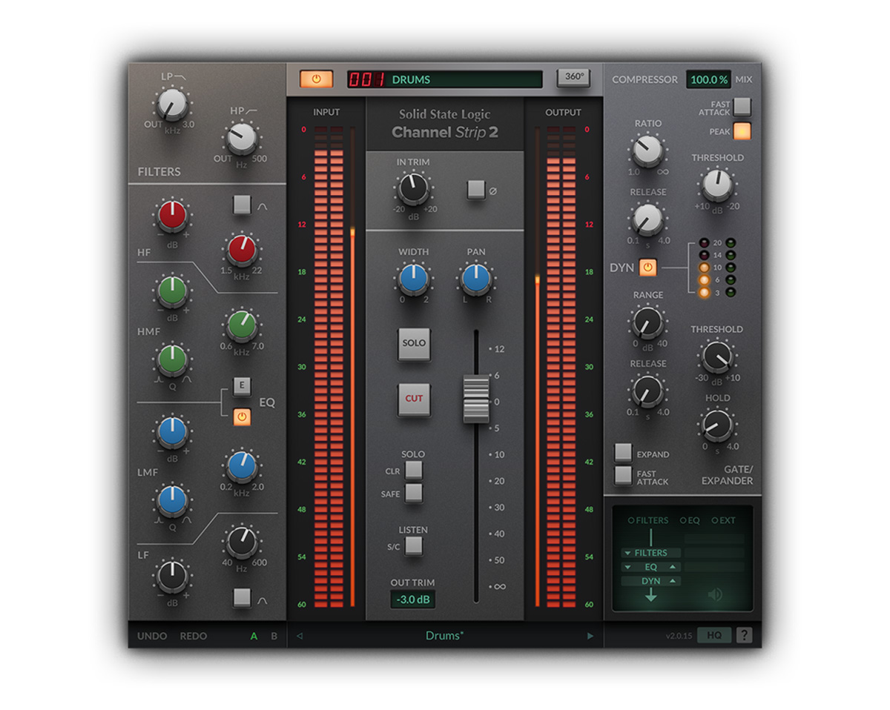Enable HQ mode

714,635
